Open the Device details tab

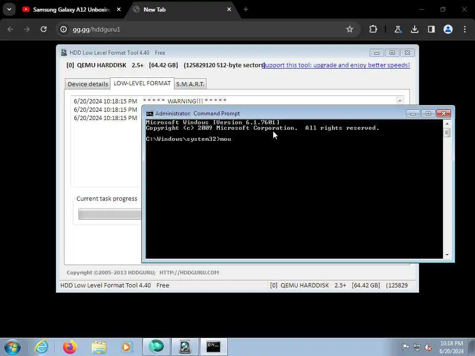pyautogui.click(x=88, y=84)
